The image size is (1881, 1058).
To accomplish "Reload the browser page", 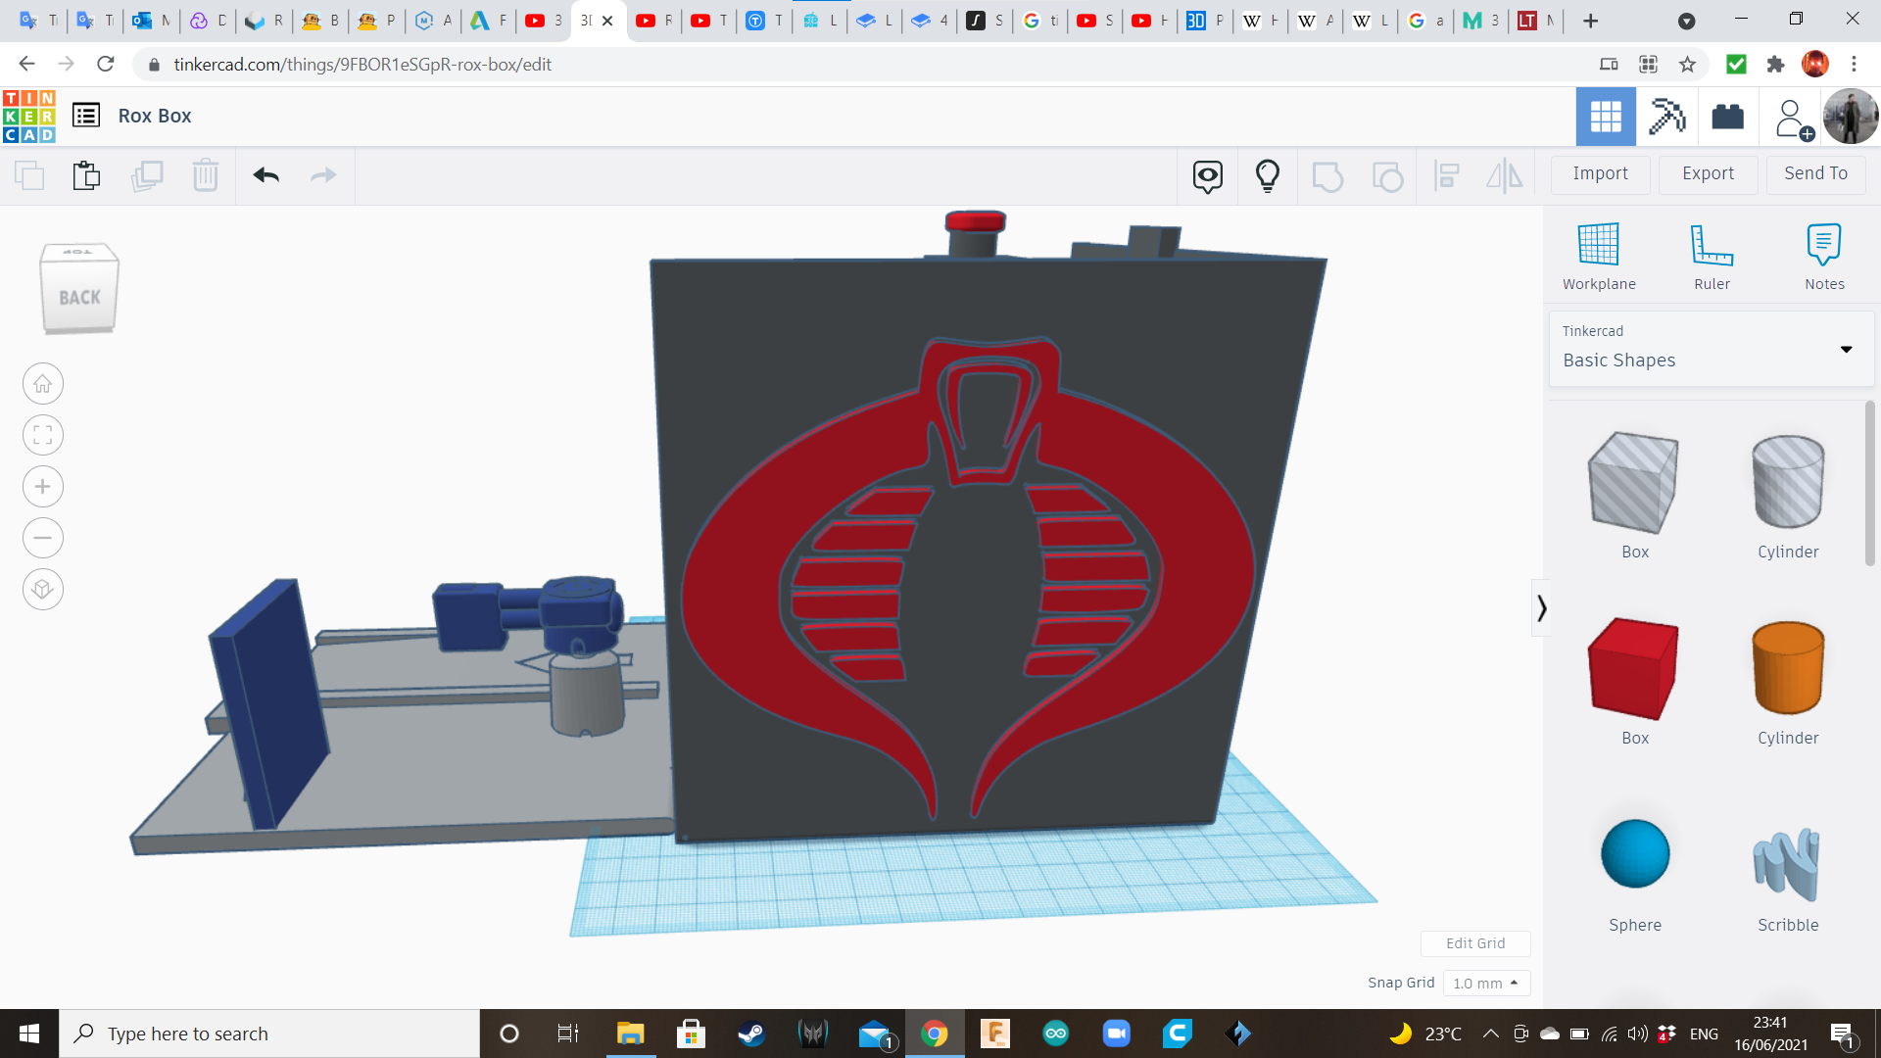I will [106, 65].
